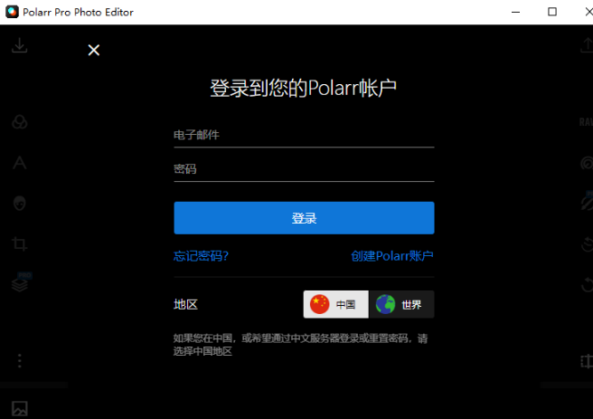593x419 pixels.
Task: Open the 忘记密码? forgot password link
Action: [201, 256]
